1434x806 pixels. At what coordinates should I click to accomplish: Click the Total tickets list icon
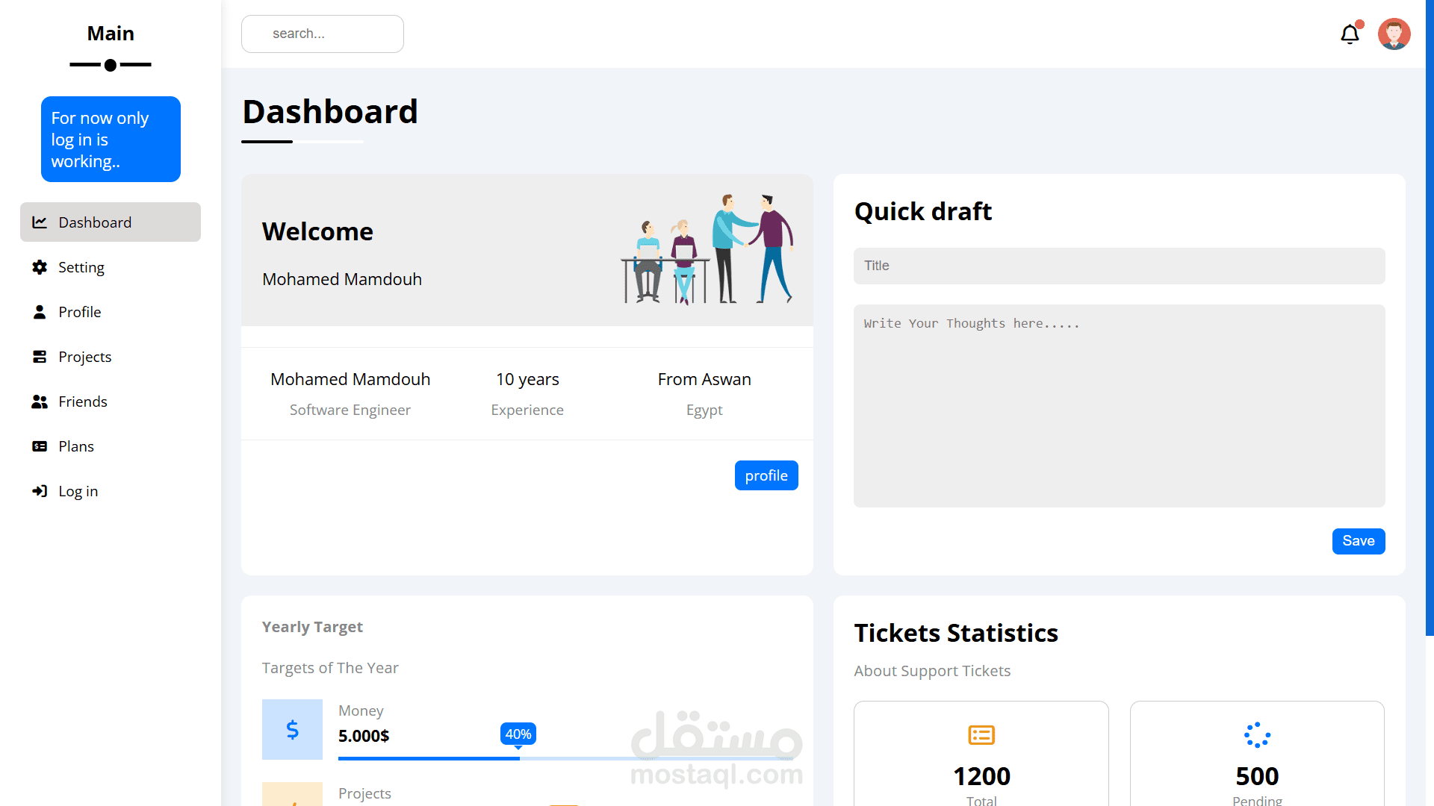pos(981,735)
